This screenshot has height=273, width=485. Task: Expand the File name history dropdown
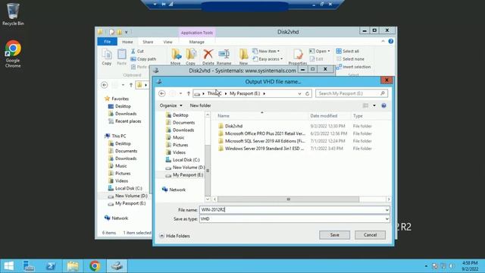(387, 210)
